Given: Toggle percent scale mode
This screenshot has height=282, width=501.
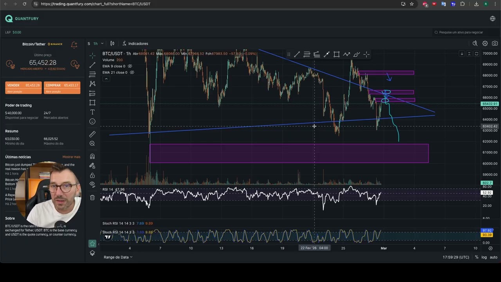Looking at the screenshot, I should click(476, 257).
